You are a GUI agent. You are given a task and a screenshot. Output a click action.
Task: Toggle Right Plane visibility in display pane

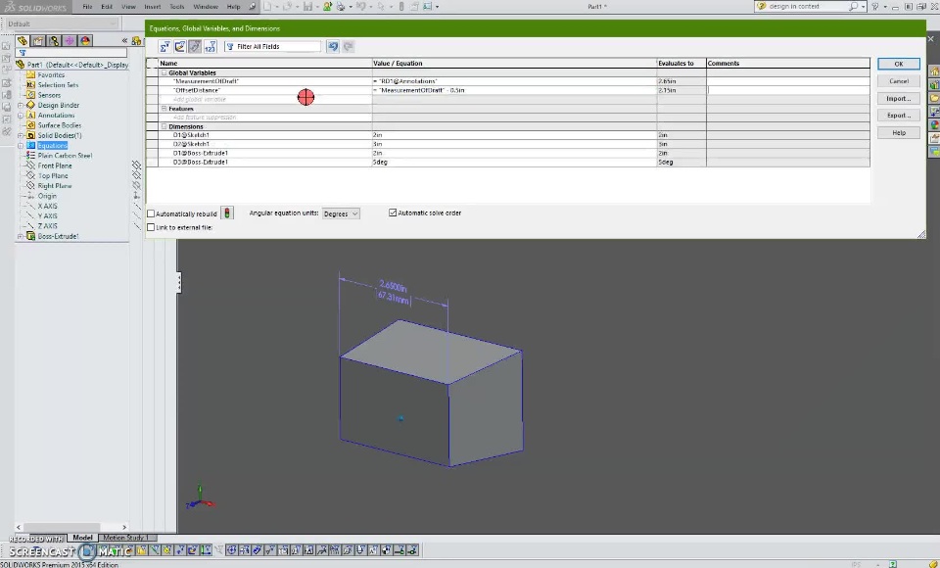click(x=137, y=185)
